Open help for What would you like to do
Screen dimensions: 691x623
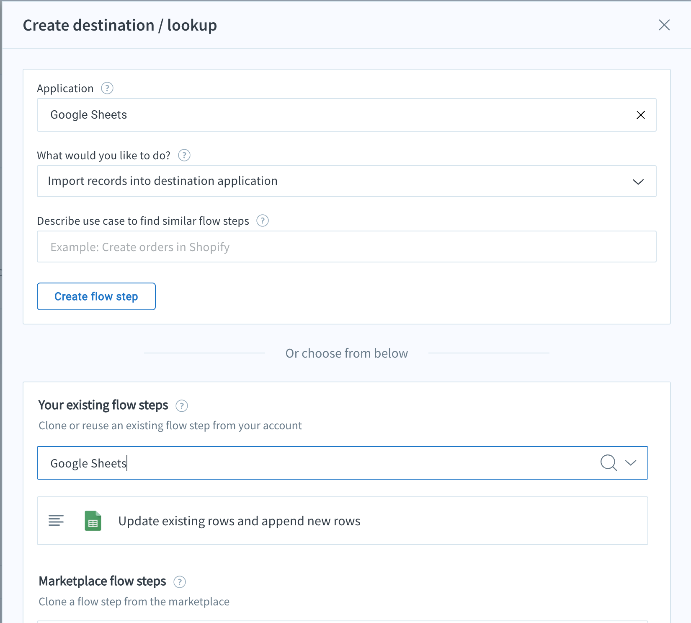[184, 156]
